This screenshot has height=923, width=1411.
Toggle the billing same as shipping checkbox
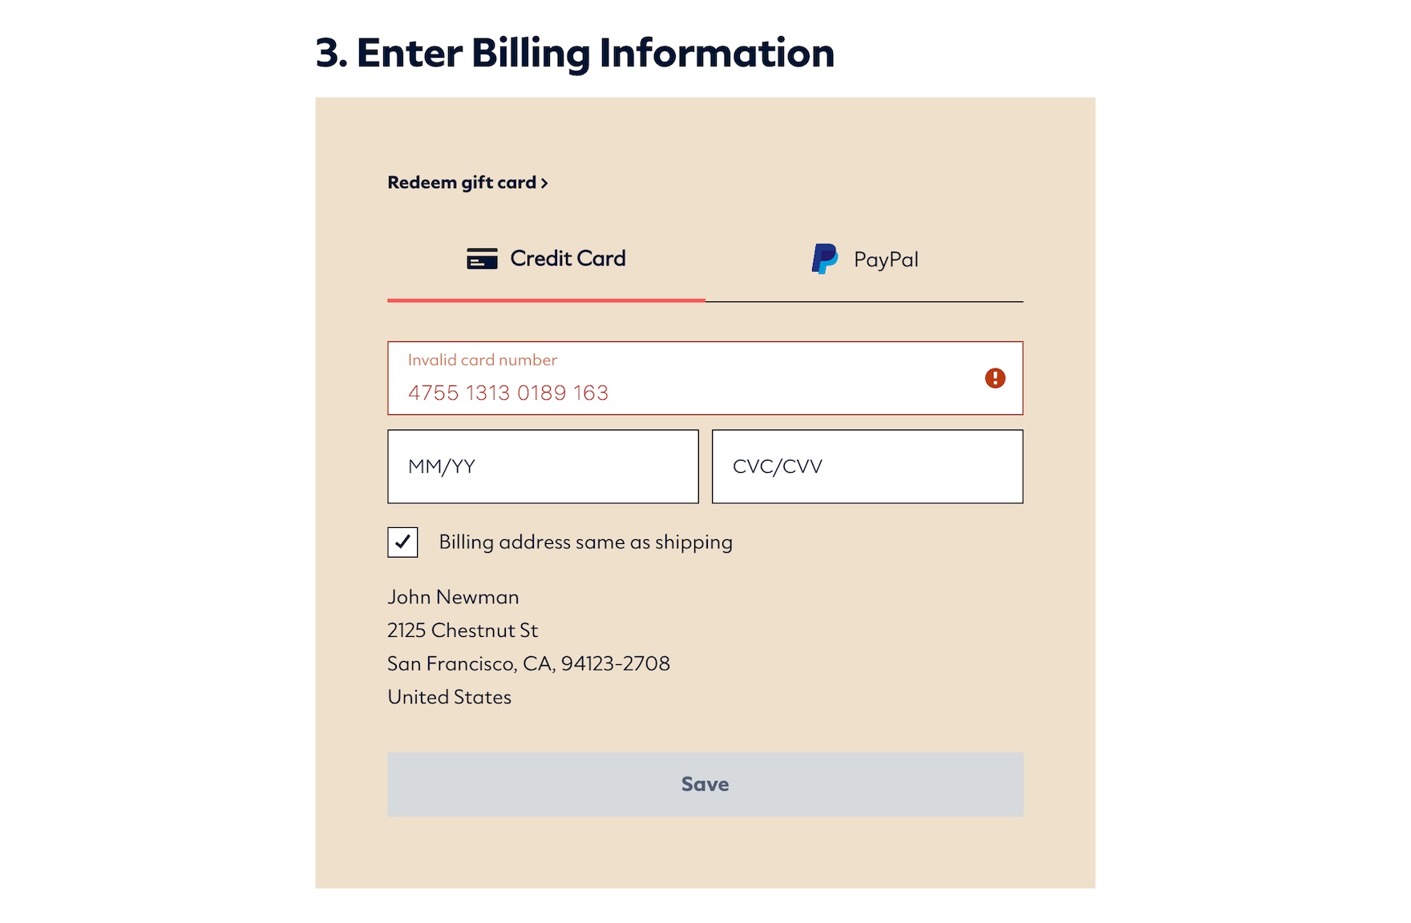[402, 542]
